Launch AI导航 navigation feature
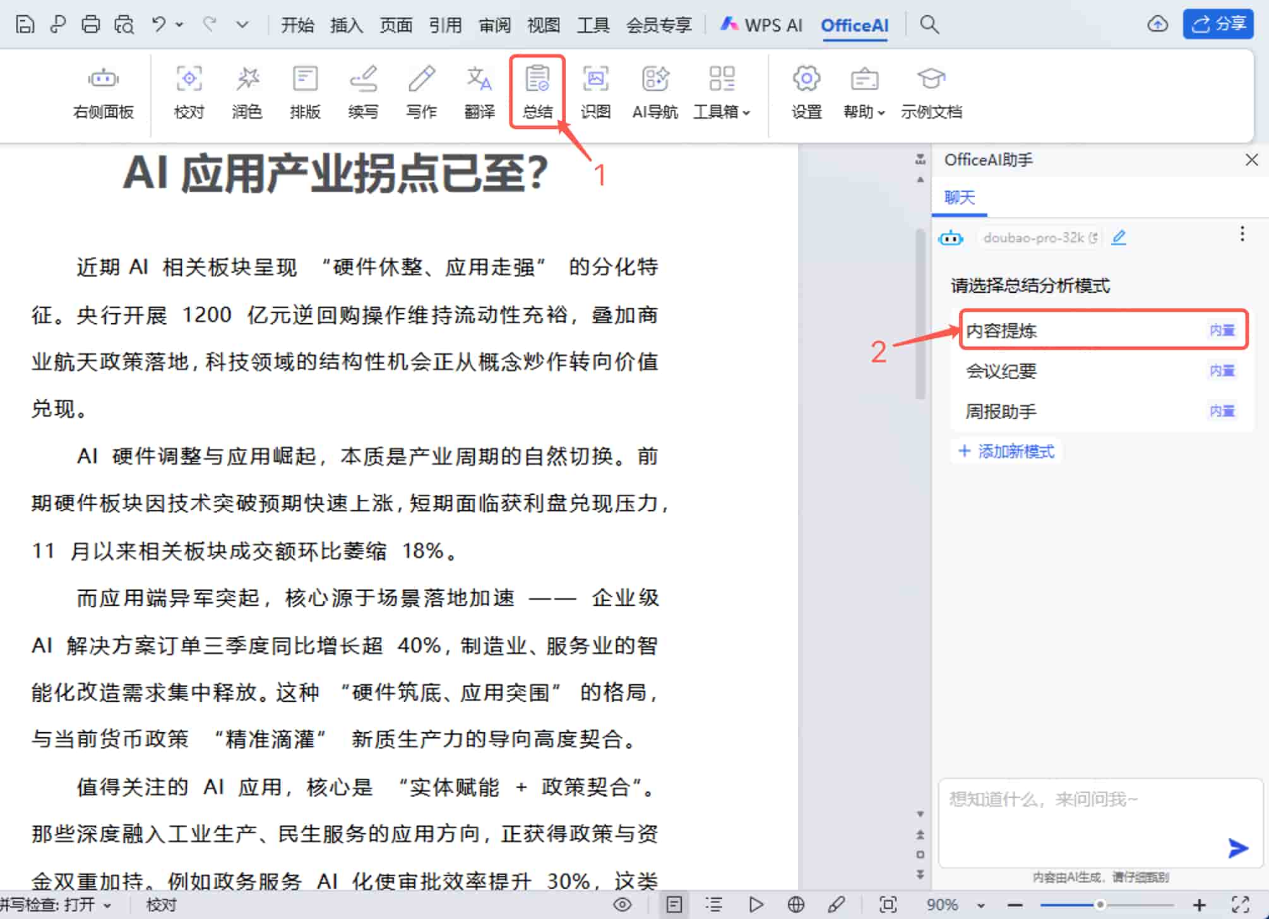 tap(655, 92)
